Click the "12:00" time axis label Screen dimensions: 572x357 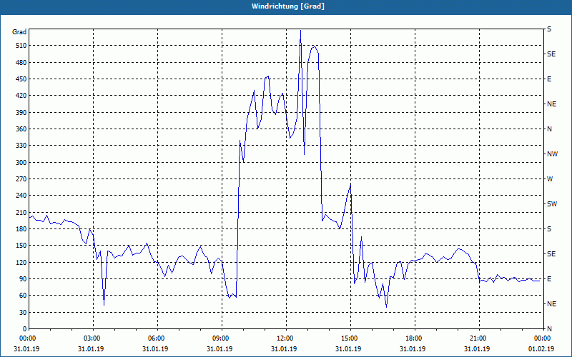click(287, 338)
